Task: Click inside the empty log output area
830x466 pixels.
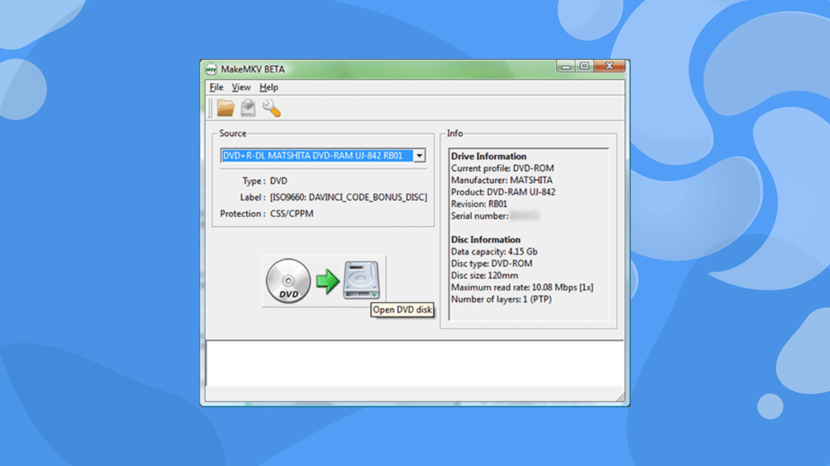Action: [415, 363]
